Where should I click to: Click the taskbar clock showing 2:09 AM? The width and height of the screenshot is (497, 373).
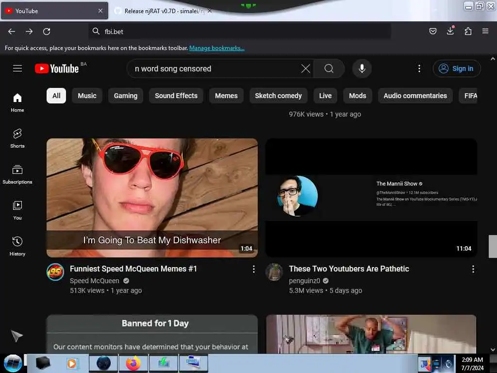(472, 363)
